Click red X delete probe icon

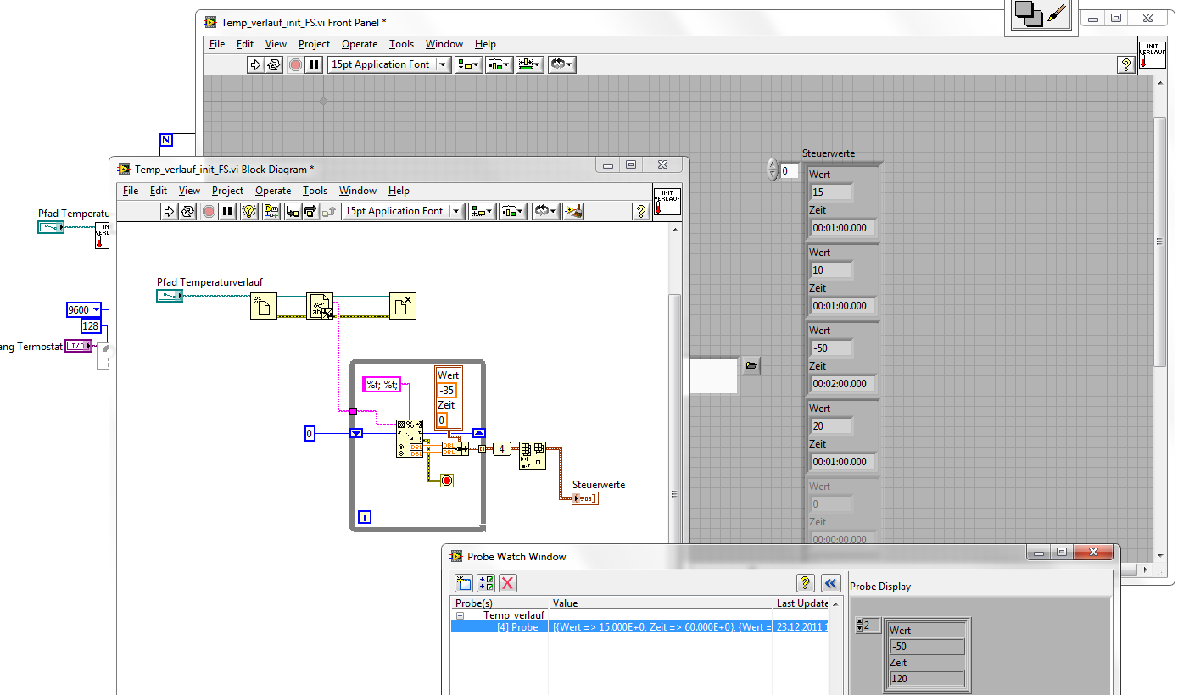pos(507,582)
